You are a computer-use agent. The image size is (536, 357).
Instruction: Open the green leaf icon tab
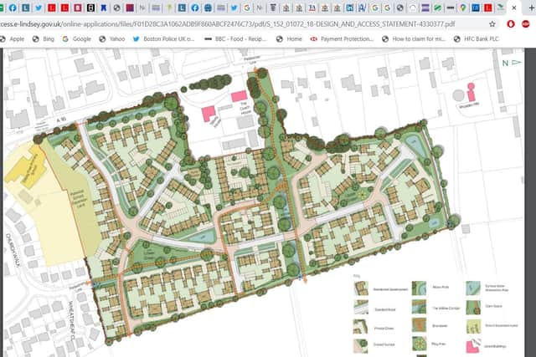click(501, 8)
